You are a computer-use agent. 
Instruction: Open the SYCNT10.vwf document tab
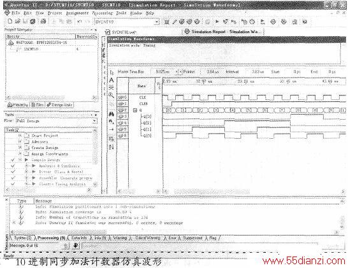[121, 32]
